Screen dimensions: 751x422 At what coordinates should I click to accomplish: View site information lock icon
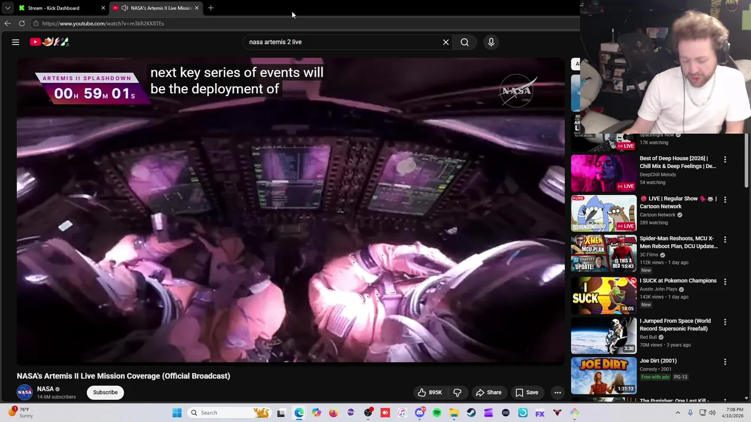[x=36, y=23]
